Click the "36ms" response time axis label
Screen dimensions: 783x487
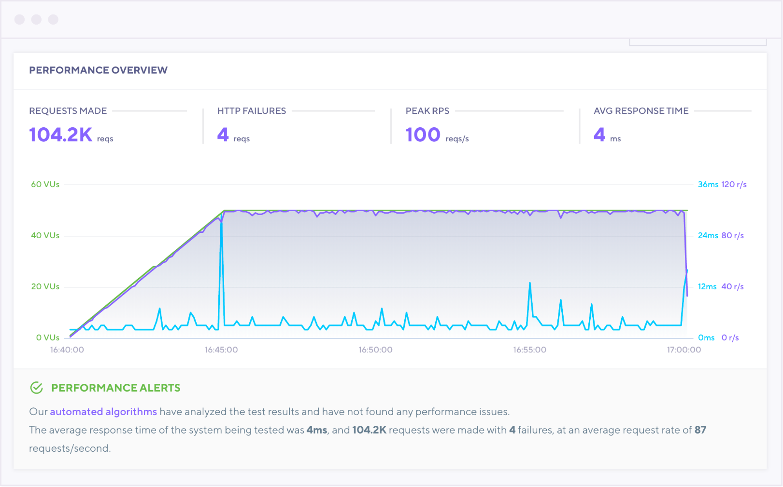coord(708,184)
